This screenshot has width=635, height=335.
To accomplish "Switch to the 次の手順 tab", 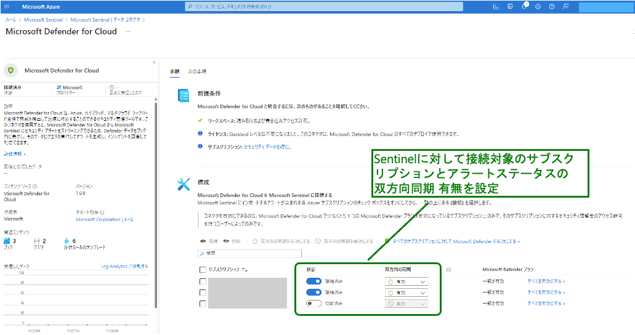I will pos(197,71).
